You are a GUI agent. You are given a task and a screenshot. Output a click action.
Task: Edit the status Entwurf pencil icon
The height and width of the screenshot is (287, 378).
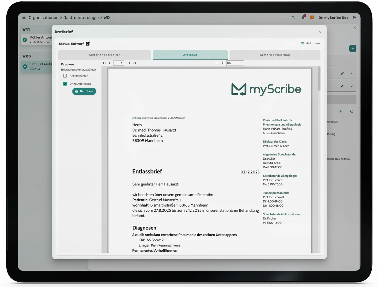point(88,43)
